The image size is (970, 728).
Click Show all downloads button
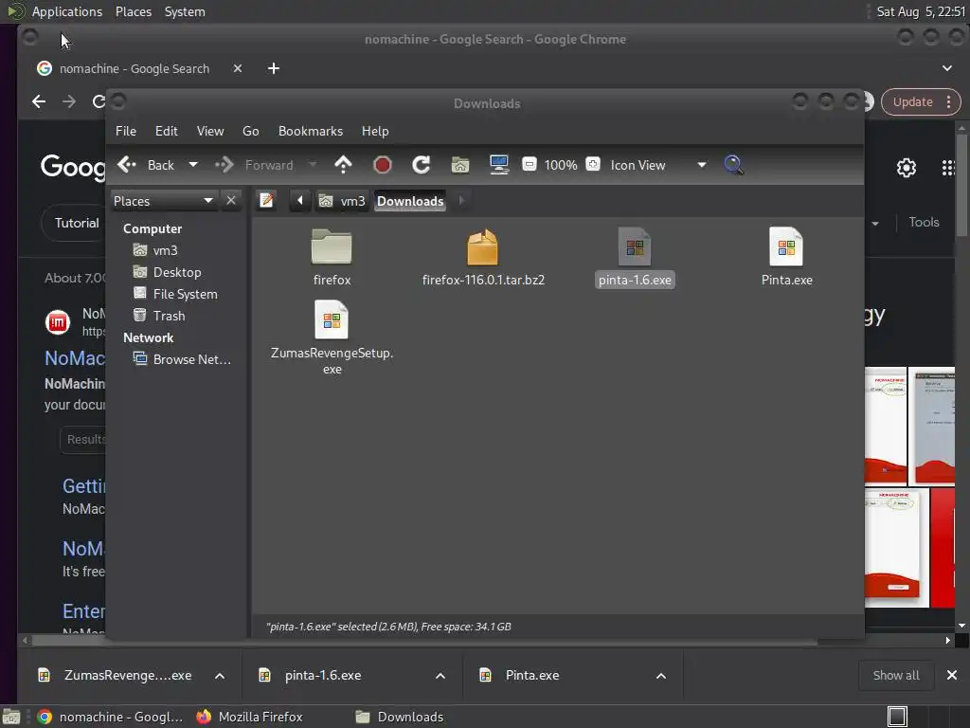pos(896,675)
